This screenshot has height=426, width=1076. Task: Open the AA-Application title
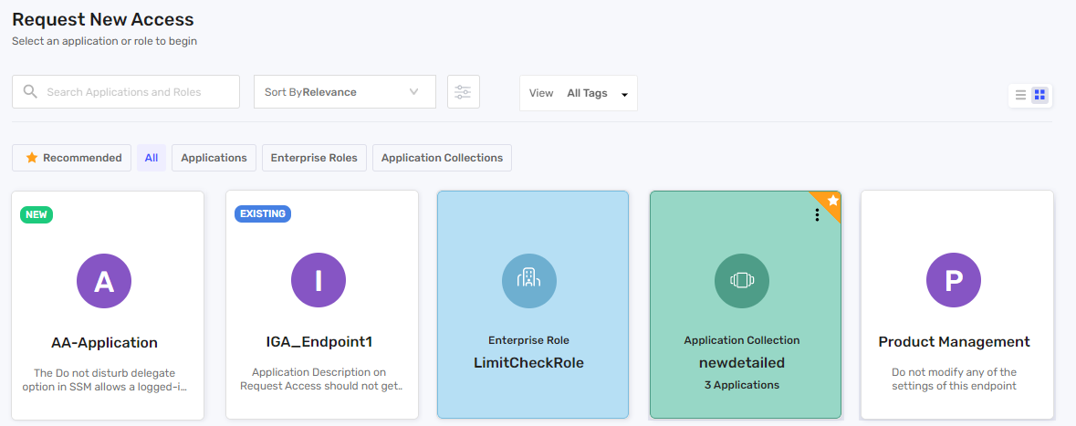pos(104,342)
